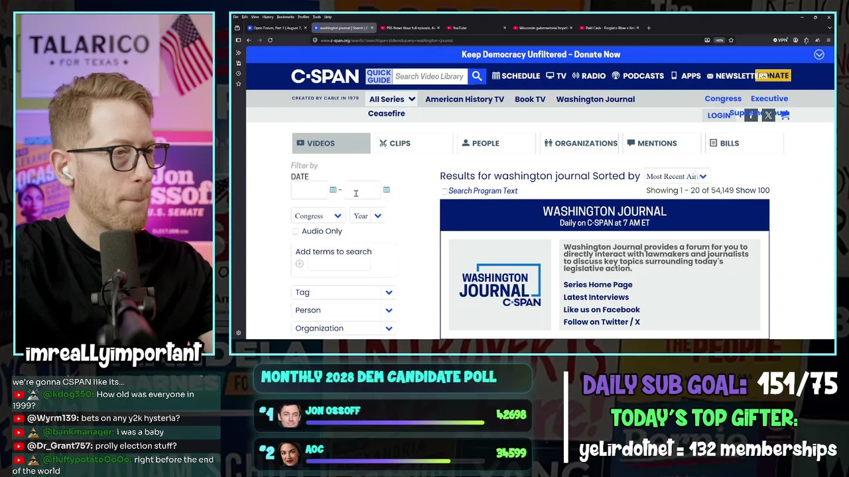Screen dimensions: 849x477
Task: Switch to the Organizations tab
Action: 579,143
